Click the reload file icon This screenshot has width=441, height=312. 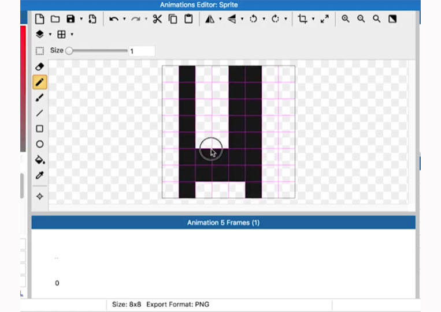[x=92, y=19]
